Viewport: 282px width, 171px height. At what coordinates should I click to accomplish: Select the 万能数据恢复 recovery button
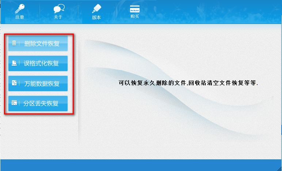click(x=38, y=83)
